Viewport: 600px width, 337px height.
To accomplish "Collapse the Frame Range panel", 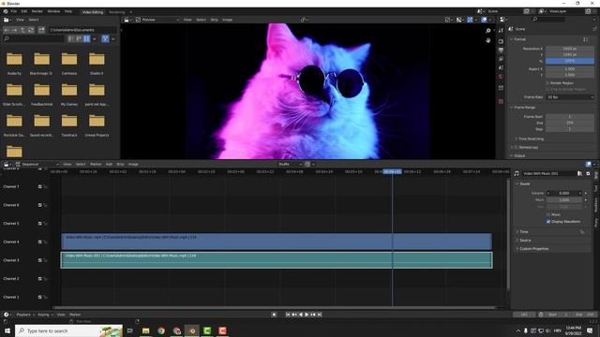I will tap(524, 108).
